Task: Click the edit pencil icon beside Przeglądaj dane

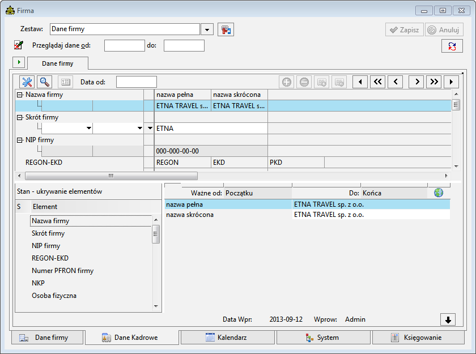Action: coord(19,45)
